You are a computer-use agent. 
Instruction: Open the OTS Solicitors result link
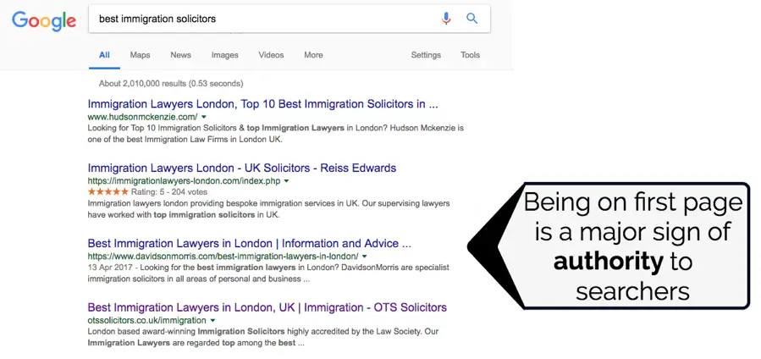tap(267, 307)
